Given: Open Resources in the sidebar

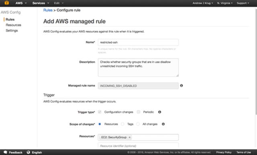Looking at the screenshot, I should (x=13, y=25).
